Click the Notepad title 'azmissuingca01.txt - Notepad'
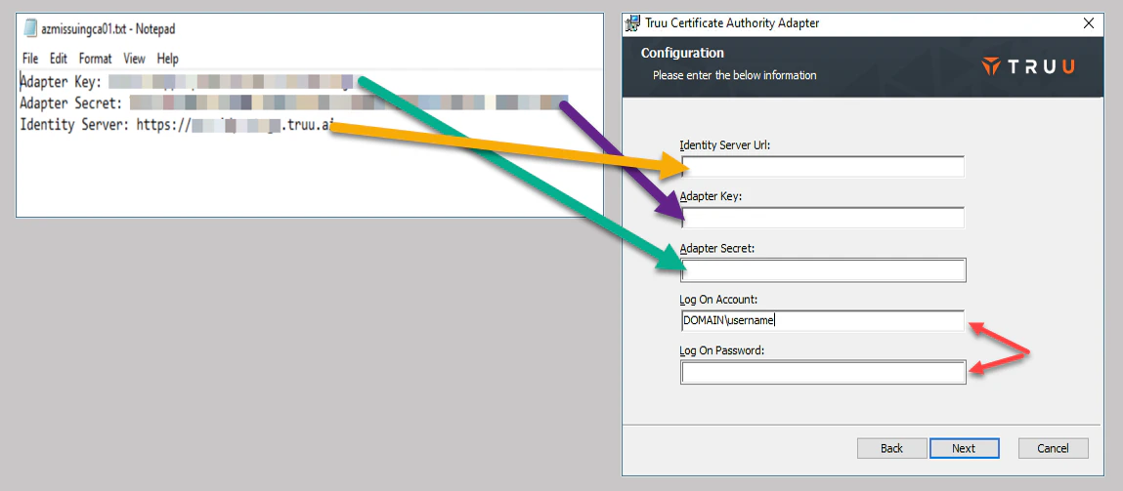Image resolution: width=1123 pixels, height=491 pixels. (108, 29)
